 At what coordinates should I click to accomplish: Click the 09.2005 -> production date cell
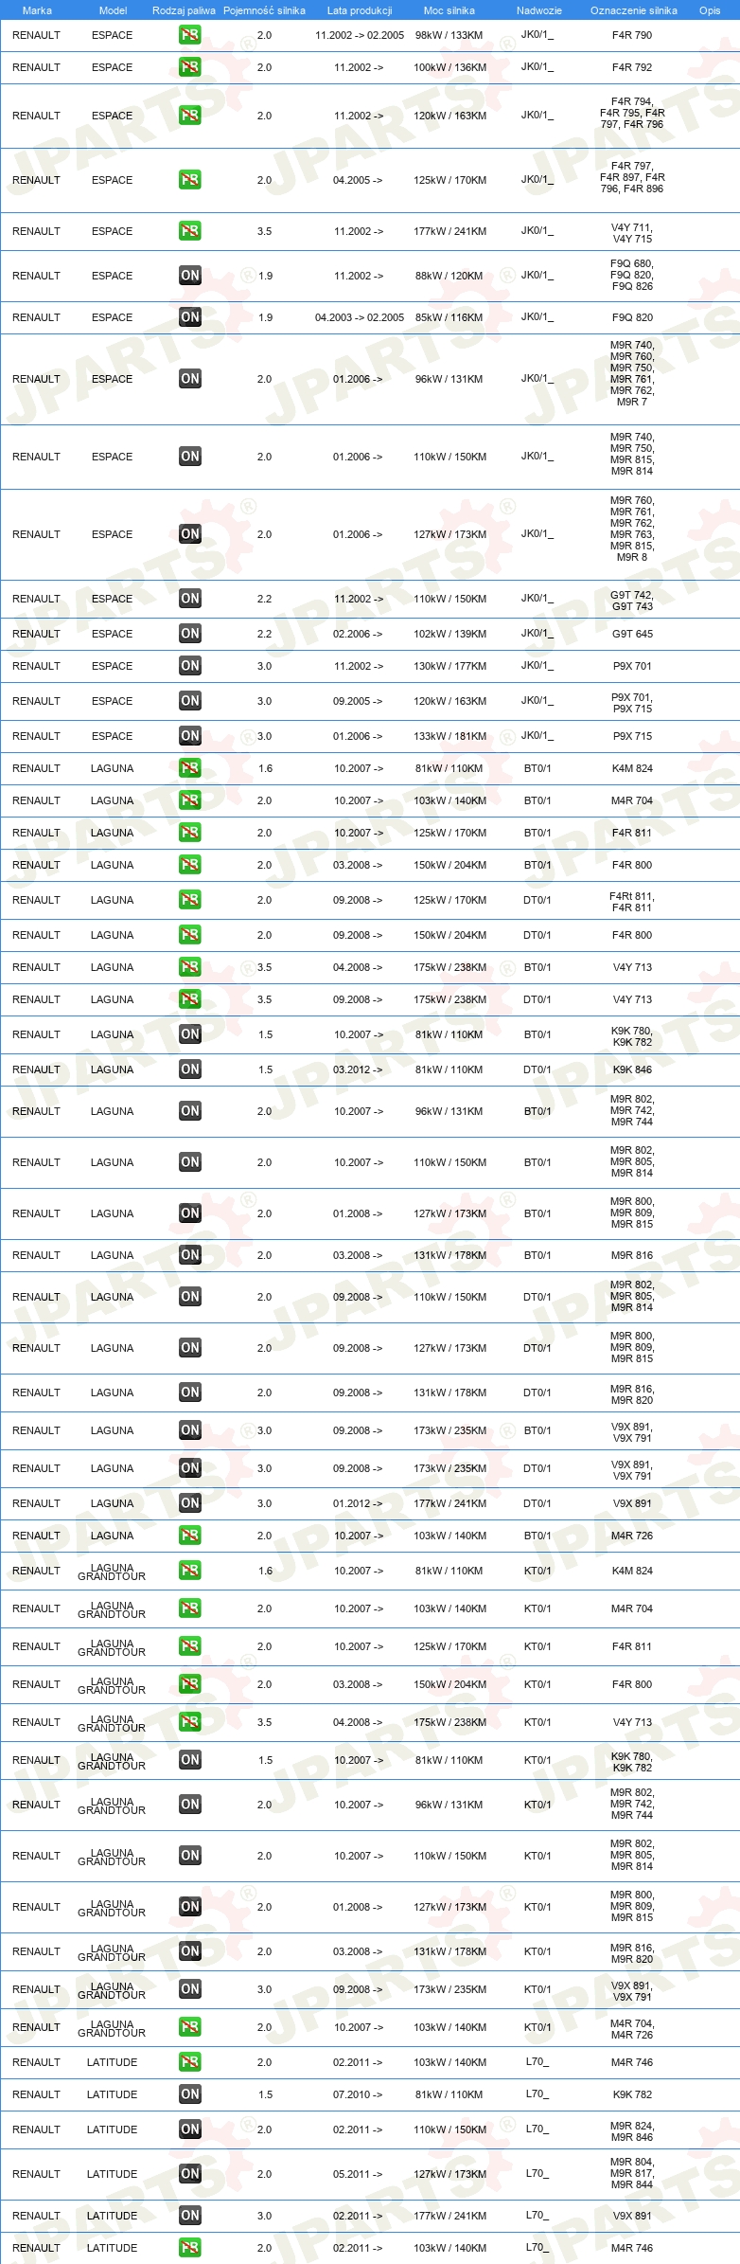358,701
